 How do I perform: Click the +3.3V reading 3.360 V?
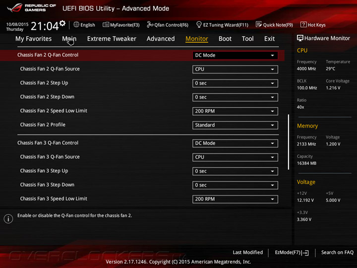pos(304,219)
